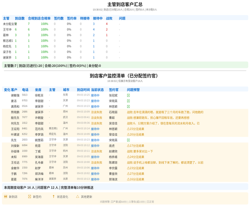Image resolution: width=250 pixels, height=213 pixels.
Task: Click the △17分无结果 warning
Action: 135,145
